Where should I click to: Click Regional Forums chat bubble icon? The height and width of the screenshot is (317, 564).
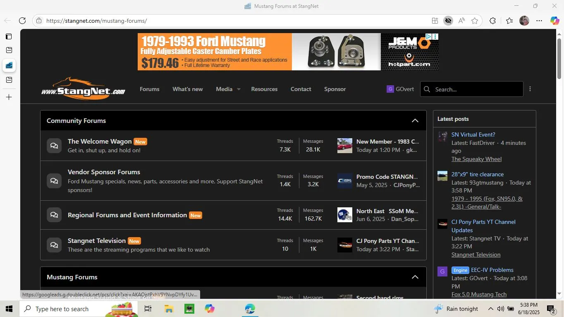click(x=54, y=215)
